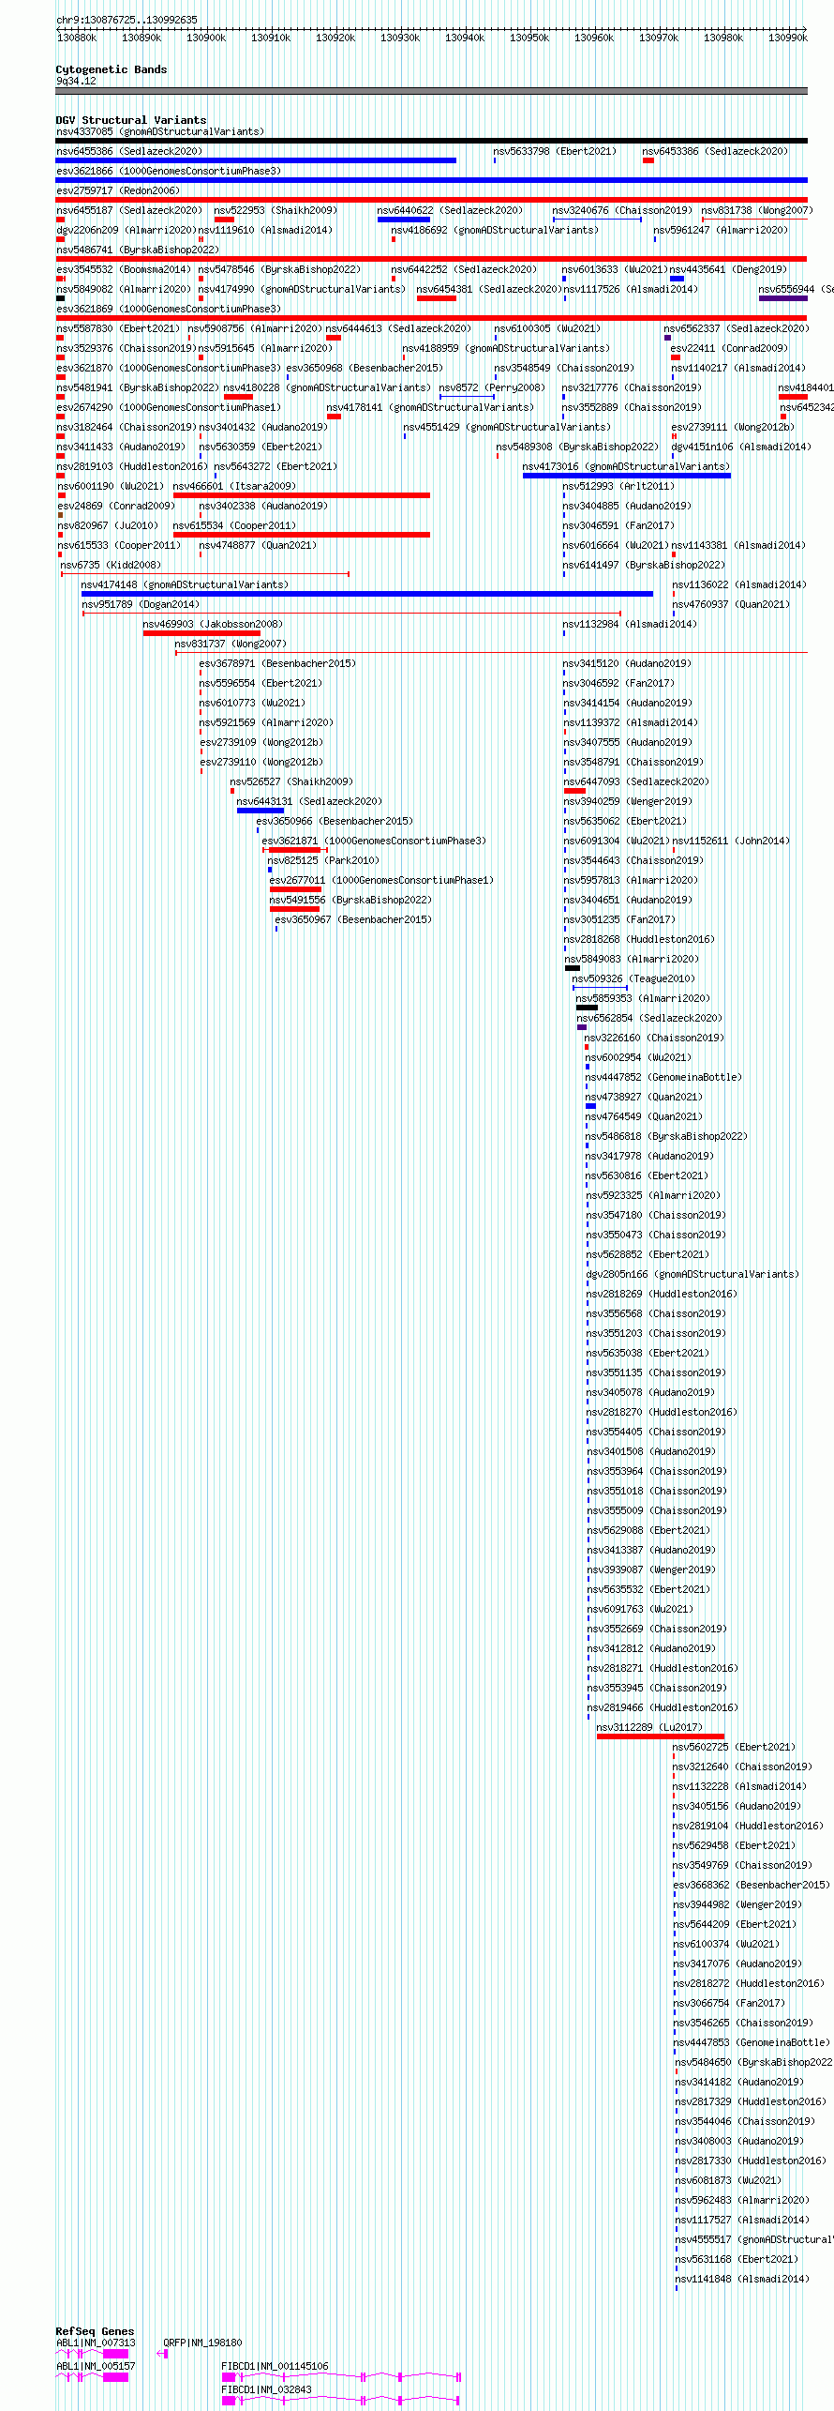Select nsv5491556 (ByrskaBishop2022) label
The image size is (834, 2411).
[x=350, y=900]
